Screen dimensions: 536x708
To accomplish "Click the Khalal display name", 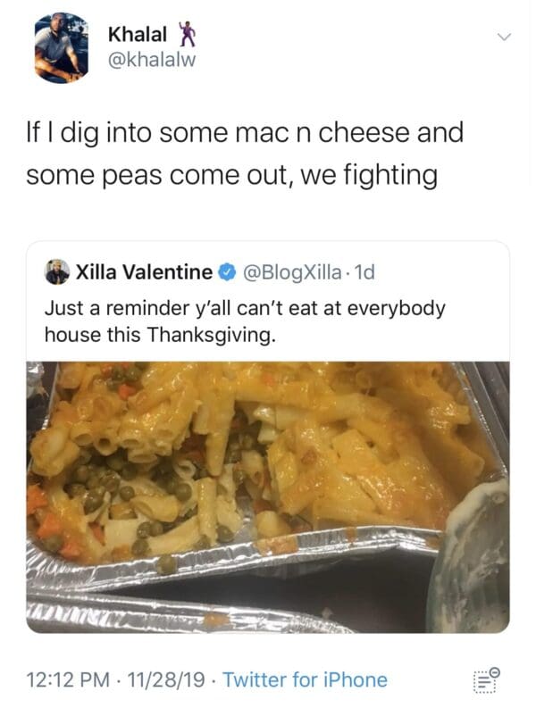I will 138,35.
